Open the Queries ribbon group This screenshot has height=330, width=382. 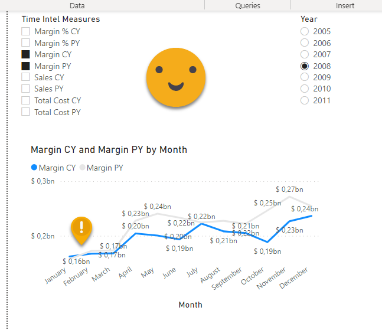pos(247,5)
